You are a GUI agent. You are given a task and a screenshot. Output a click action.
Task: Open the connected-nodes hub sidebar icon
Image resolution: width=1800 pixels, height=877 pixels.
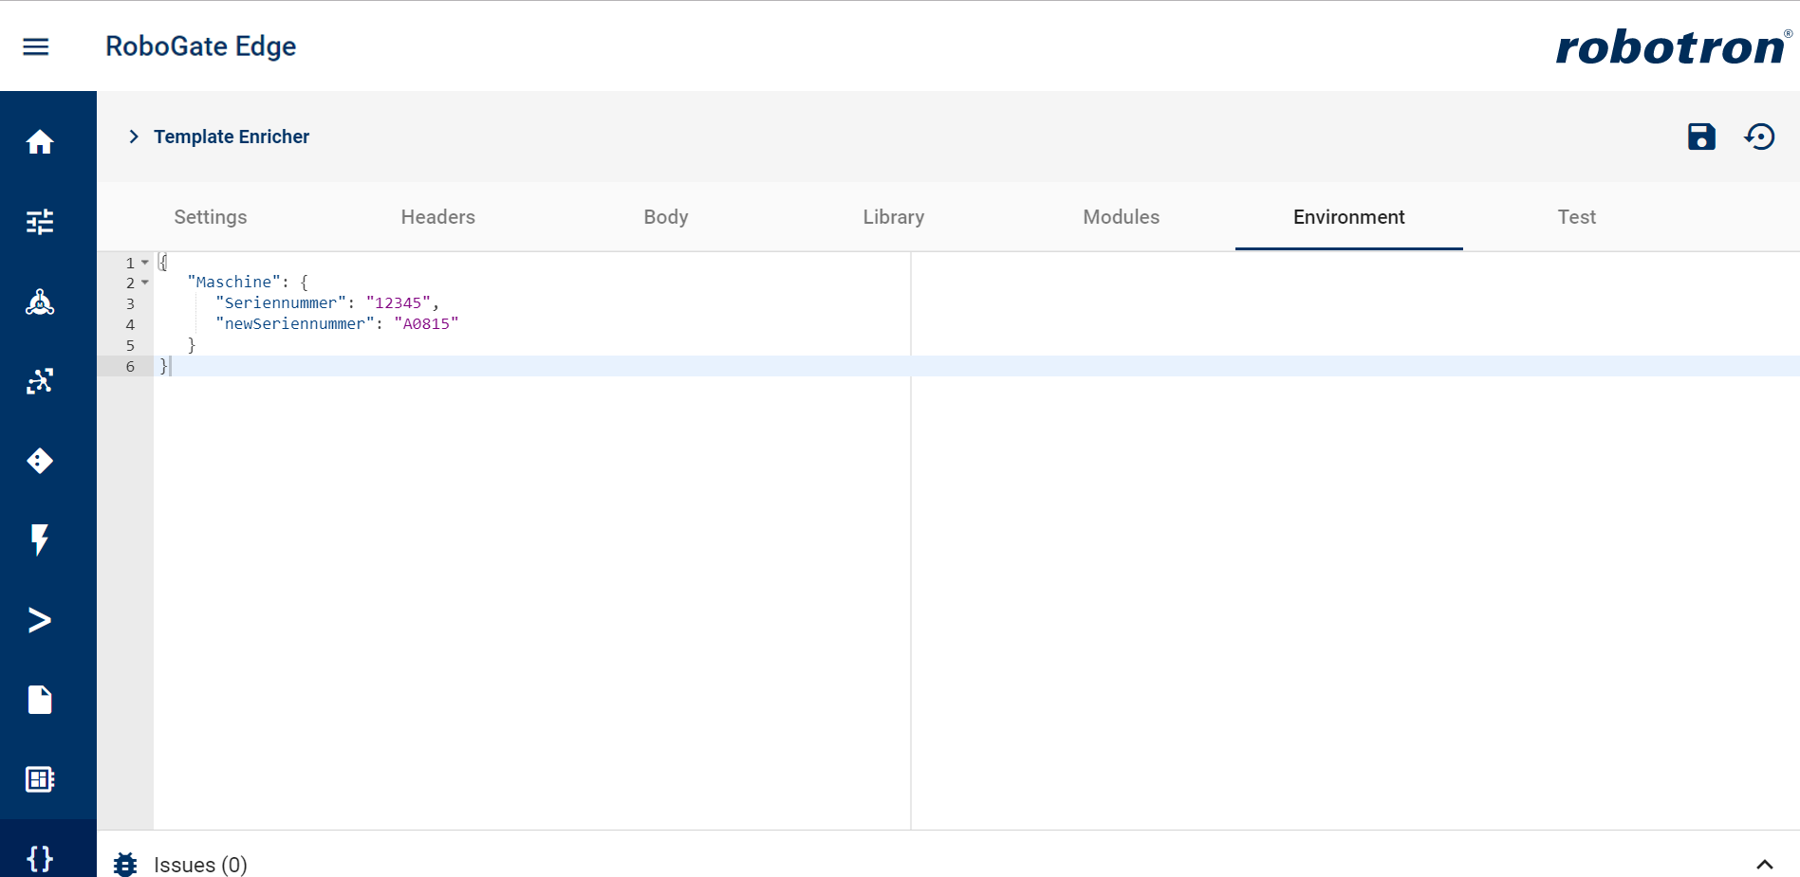point(40,301)
